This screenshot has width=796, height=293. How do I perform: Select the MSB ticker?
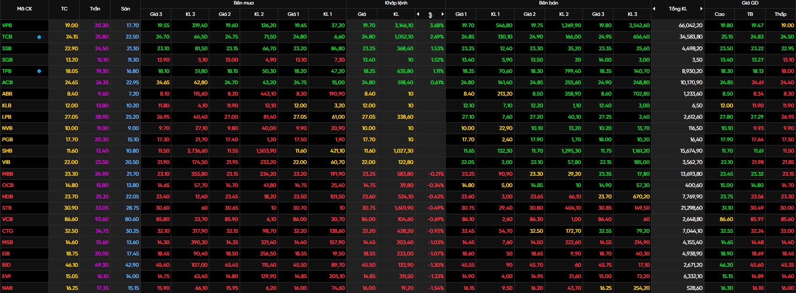click(x=7, y=242)
